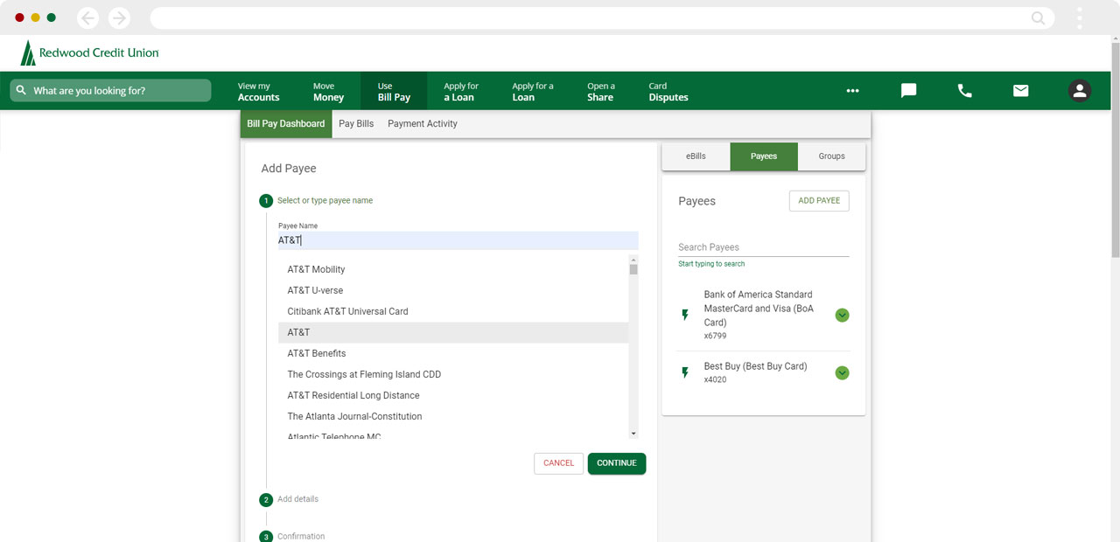Viewport: 1120px width, 542px height.
Task: Open View my Accounts menu
Action: pyautogui.click(x=258, y=92)
